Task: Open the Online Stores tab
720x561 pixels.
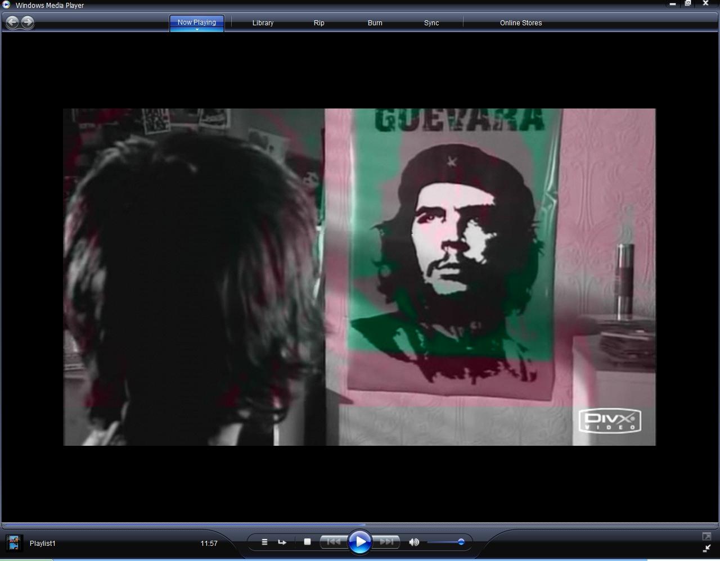Action: tap(521, 23)
